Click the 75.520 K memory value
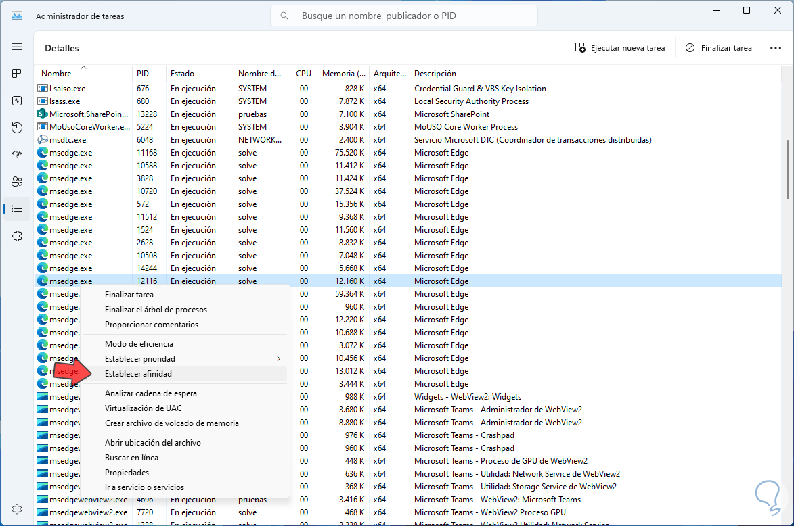This screenshot has height=526, width=794. coord(349,152)
